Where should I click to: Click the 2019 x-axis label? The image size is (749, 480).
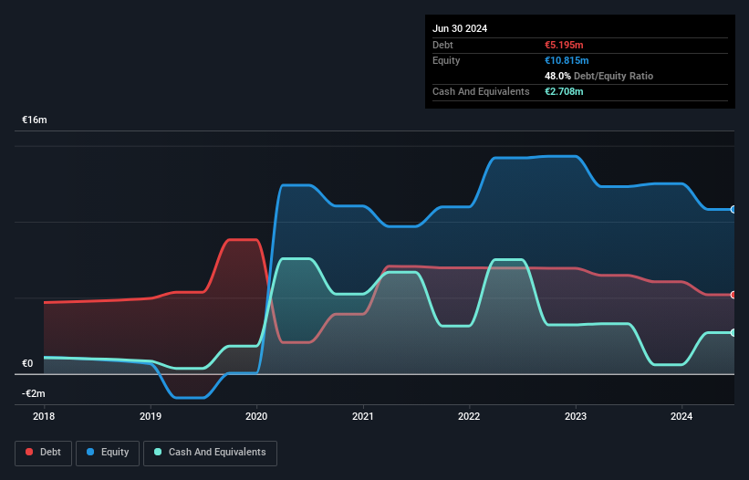(151, 416)
